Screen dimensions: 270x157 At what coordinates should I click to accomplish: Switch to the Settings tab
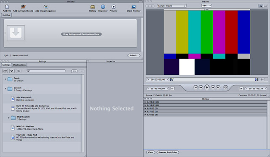(x=6, y=65)
